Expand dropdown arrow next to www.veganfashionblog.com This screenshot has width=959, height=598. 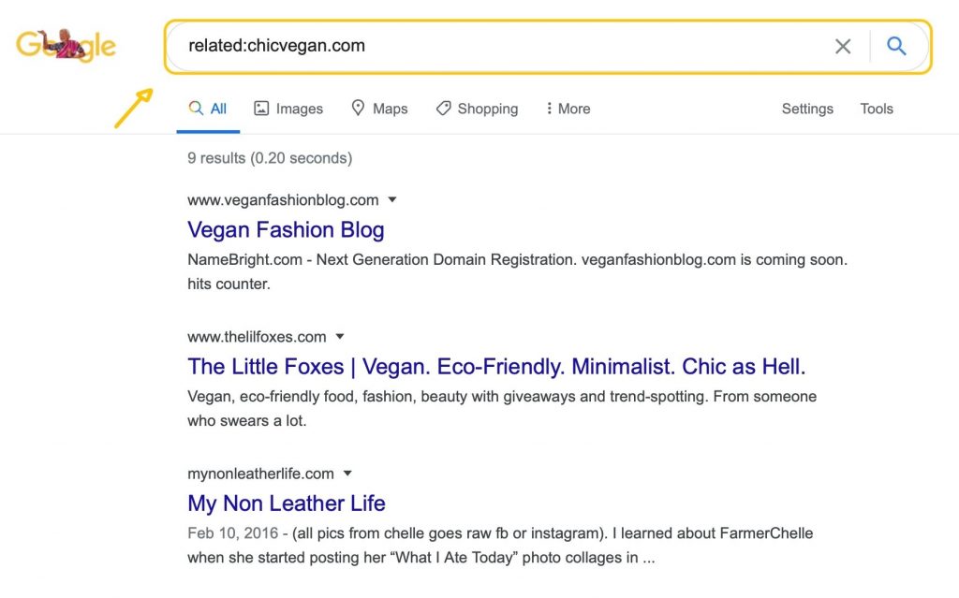(x=392, y=200)
